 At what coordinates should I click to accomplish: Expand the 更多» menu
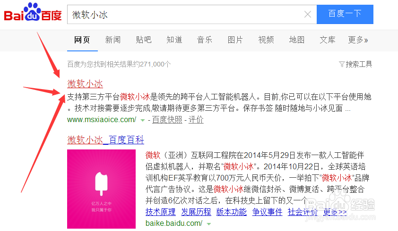pos(358,40)
